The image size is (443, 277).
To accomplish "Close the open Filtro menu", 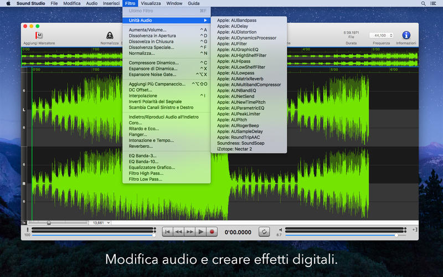I will pyautogui.click(x=130, y=3).
